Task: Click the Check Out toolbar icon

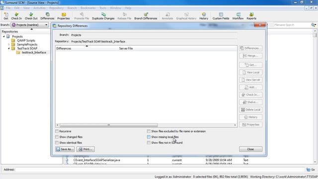Action: 31,16
